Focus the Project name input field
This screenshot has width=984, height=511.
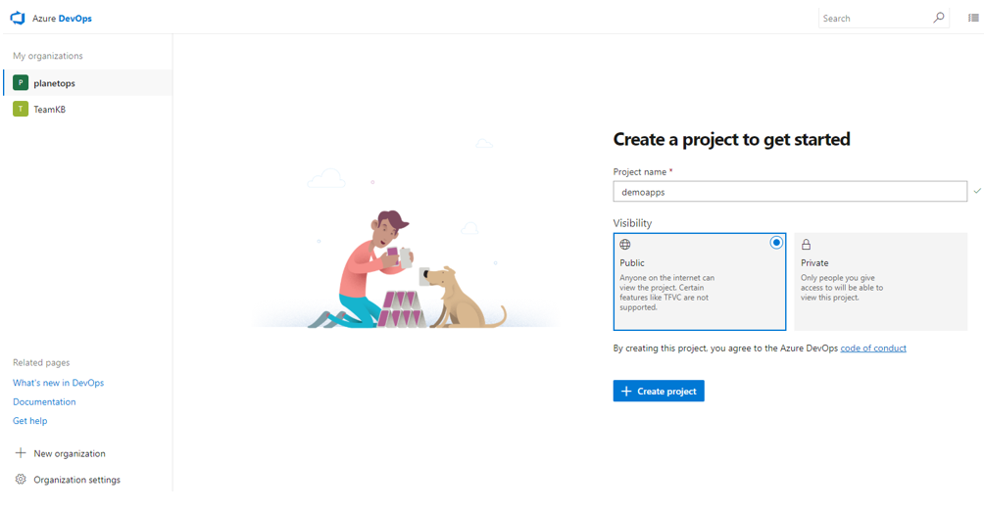pyautogui.click(x=790, y=192)
